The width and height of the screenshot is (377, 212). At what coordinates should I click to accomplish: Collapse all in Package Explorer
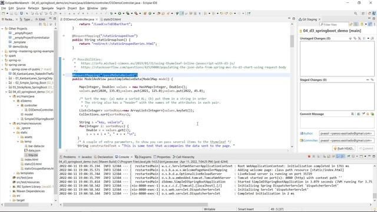click(x=41, y=24)
